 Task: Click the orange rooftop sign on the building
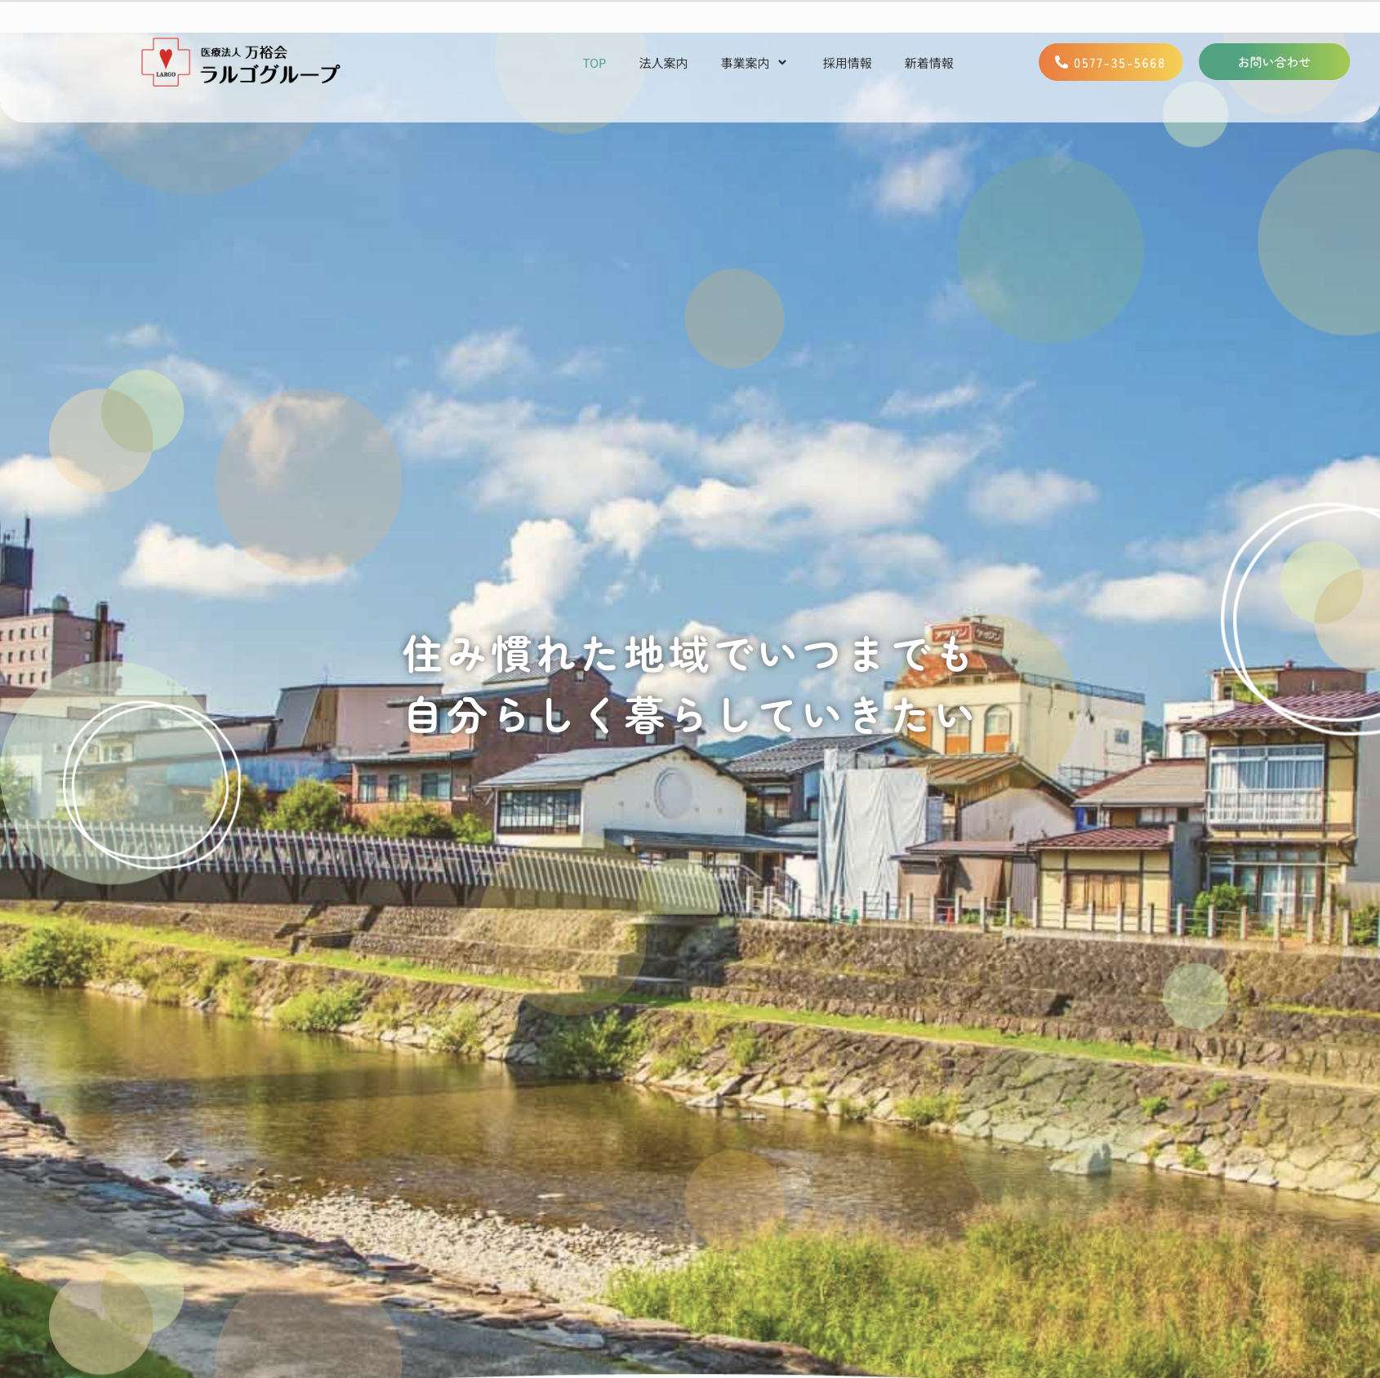click(x=968, y=633)
